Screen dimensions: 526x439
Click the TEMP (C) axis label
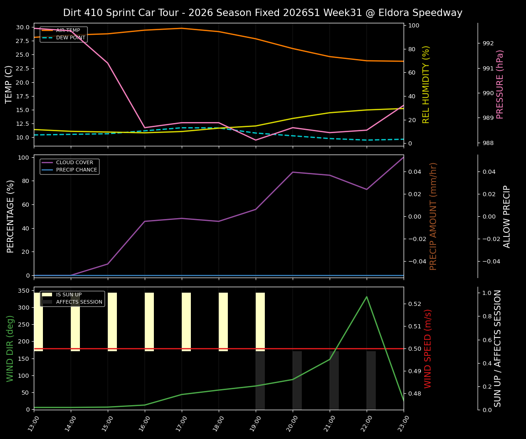[8, 84]
